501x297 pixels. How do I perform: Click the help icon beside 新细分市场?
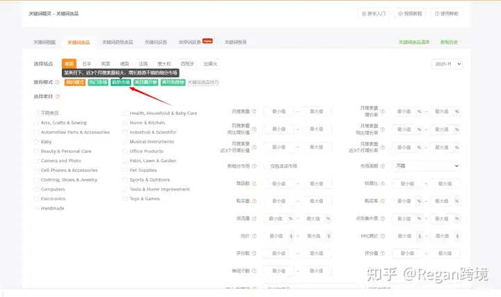click(x=254, y=166)
